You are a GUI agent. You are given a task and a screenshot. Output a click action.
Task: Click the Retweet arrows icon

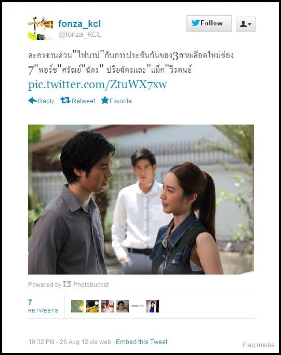pyautogui.click(x=65, y=100)
